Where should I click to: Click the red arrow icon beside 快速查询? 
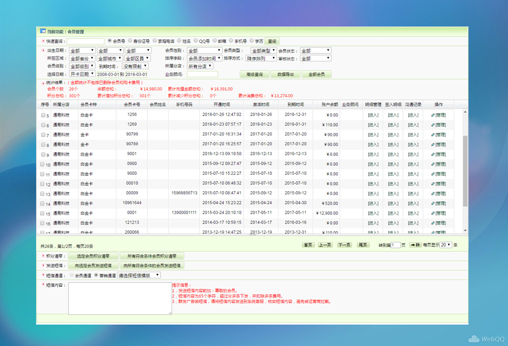tap(43, 41)
